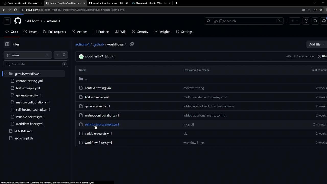Go to the Actions tab

79,32
